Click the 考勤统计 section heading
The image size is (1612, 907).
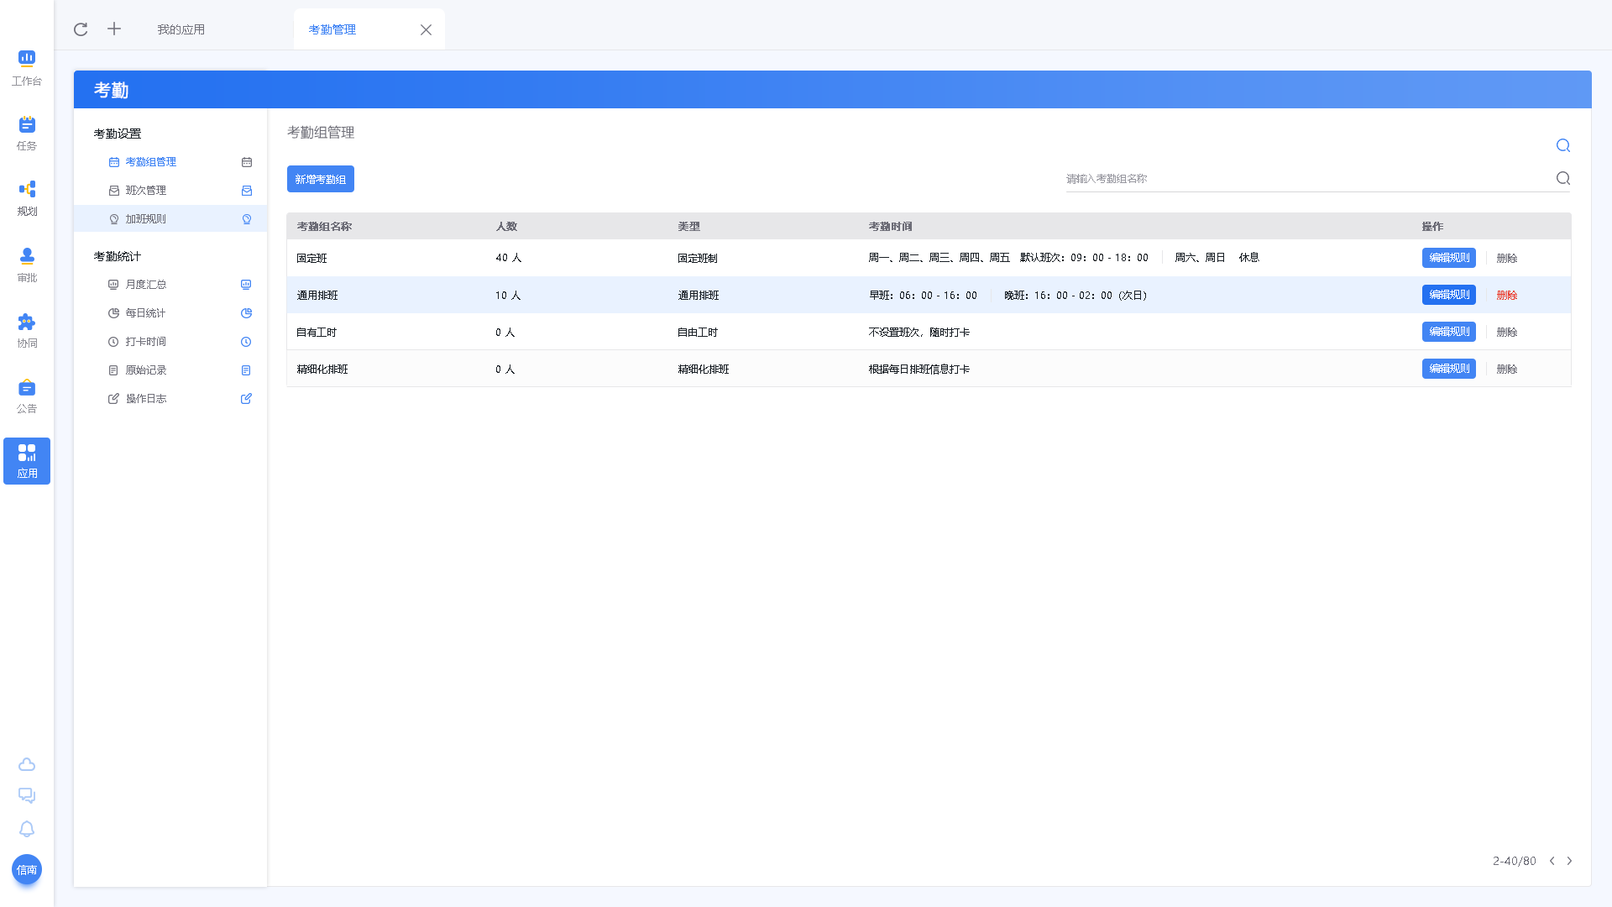click(x=118, y=256)
